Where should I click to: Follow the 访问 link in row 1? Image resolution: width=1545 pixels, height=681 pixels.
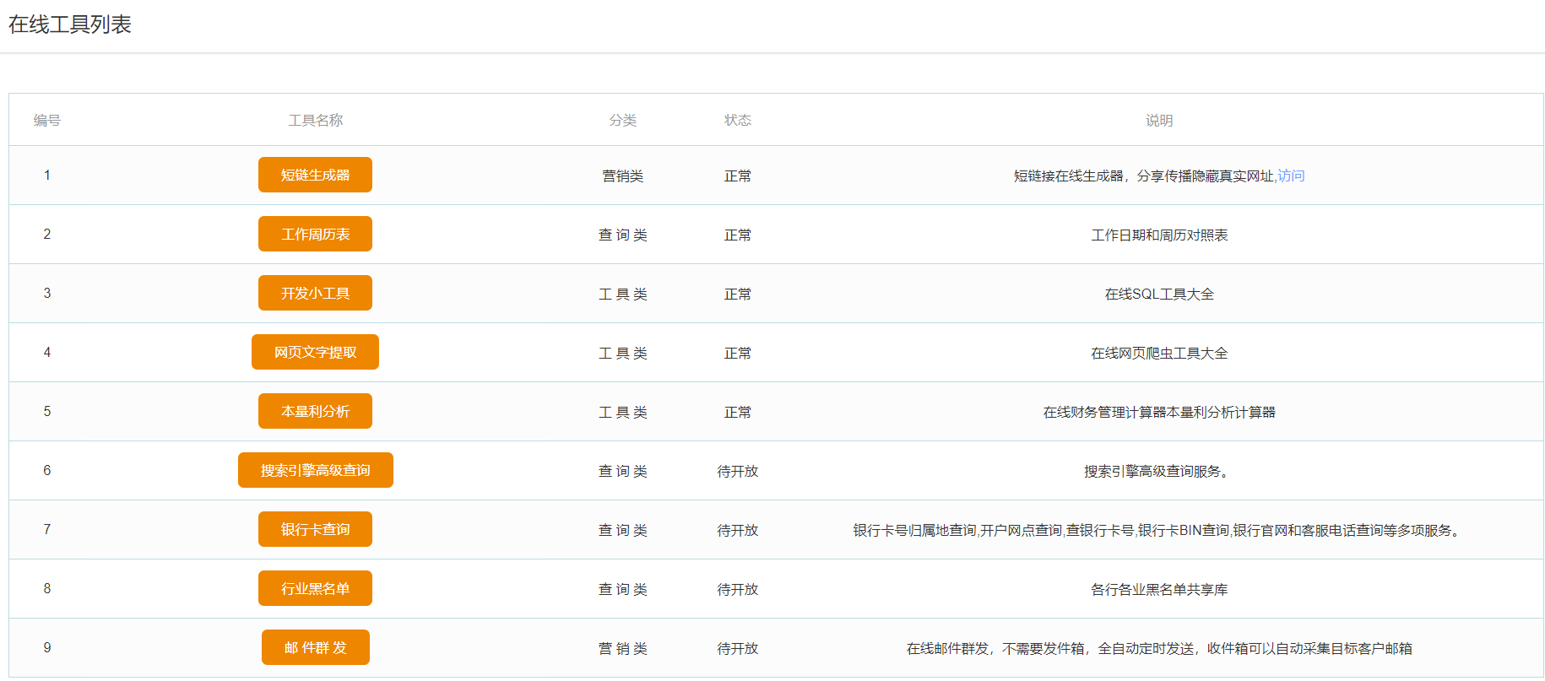[x=1291, y=176]
